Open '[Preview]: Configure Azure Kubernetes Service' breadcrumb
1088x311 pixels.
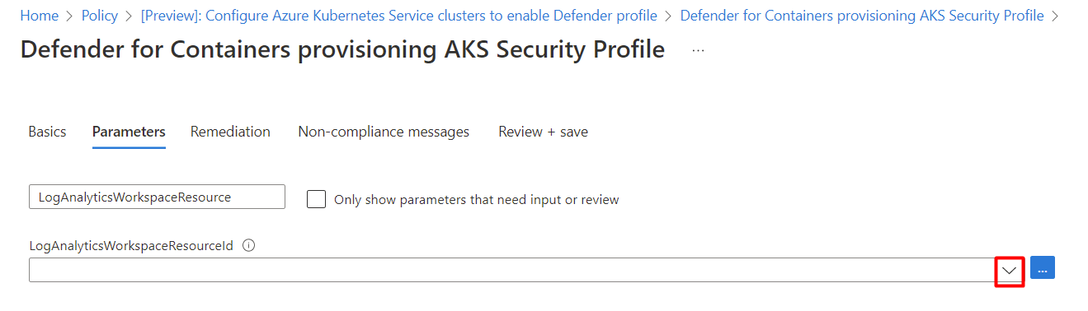tap(399, 16)
